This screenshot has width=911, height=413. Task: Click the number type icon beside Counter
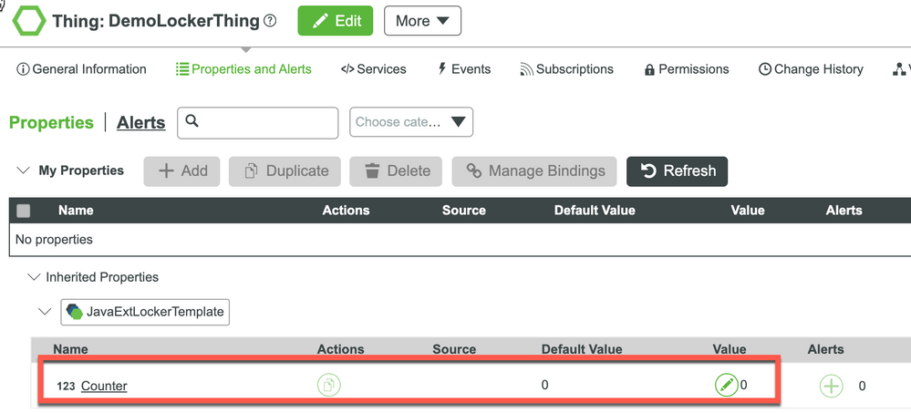click(66, 387)
